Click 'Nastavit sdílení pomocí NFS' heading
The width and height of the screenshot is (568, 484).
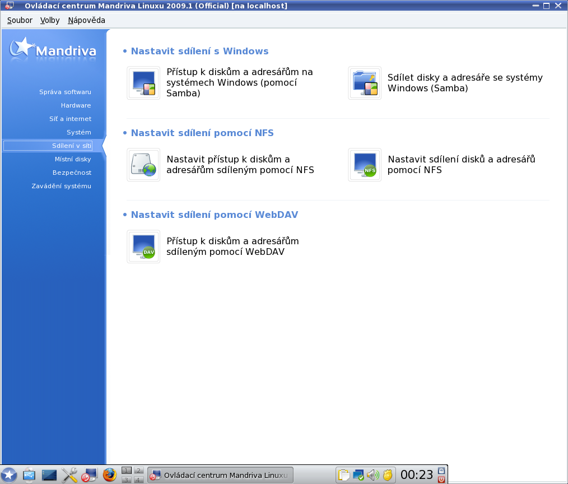point(202,133)
